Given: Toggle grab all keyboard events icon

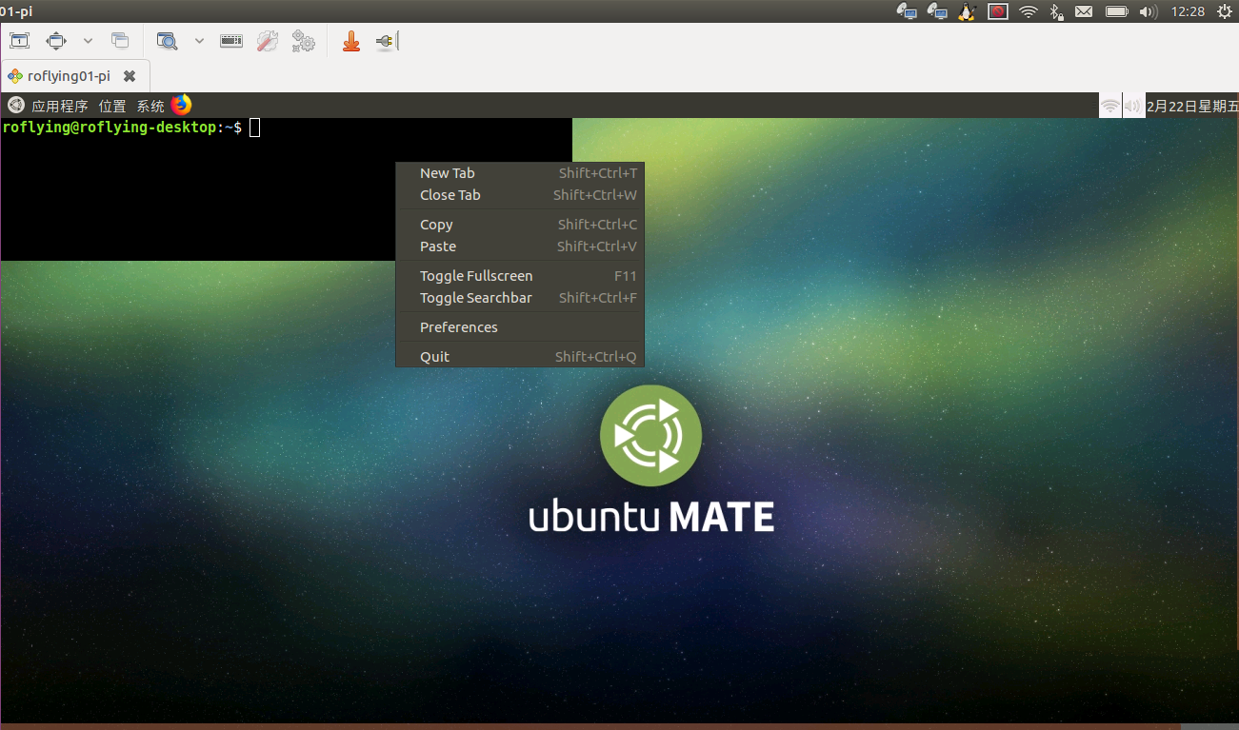Looking at the screenshot, I should pos(231,41).
